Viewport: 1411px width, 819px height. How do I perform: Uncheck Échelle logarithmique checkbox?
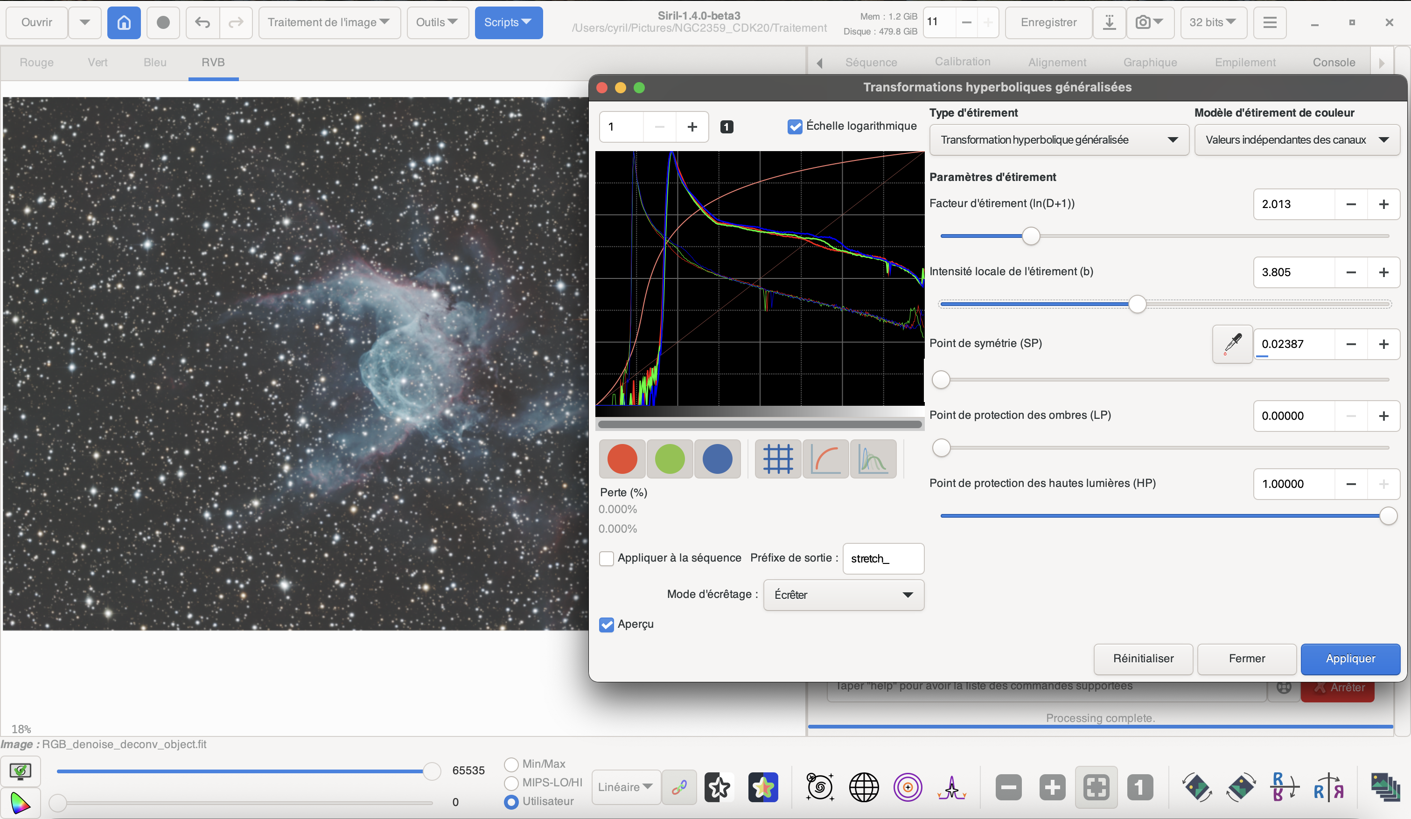tap(795, 126)
